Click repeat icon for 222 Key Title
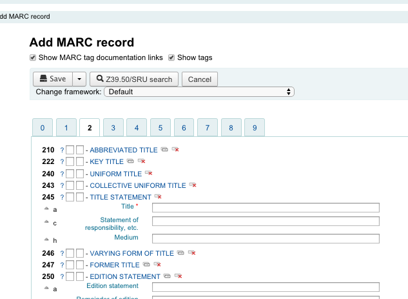Viewport: 408px width, 299px height. (130, 161)
